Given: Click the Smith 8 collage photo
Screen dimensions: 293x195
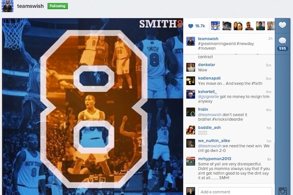Looking at the screenshot, I should pyautogui.click(x=93, y=106).
